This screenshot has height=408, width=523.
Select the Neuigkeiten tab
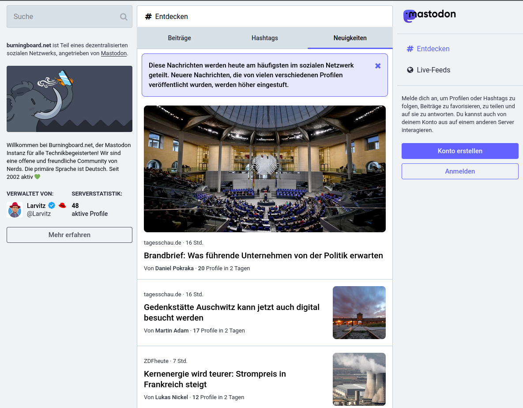pyautogui.click(x=350, y=38)
